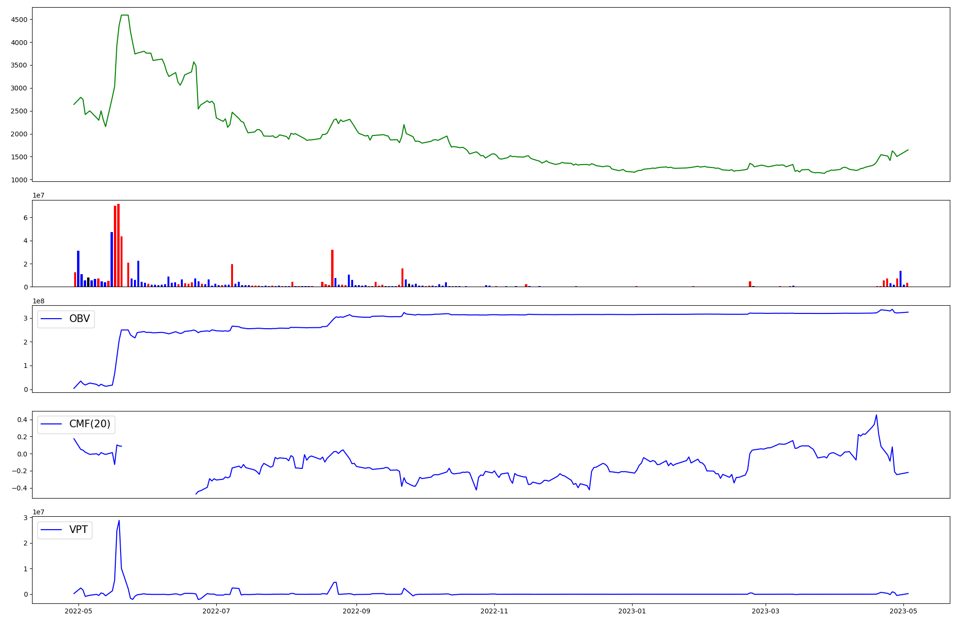The height and width of the screenshot is (622, 957).
Task: Click the VPT legend box
Action: tap(65, 530)
